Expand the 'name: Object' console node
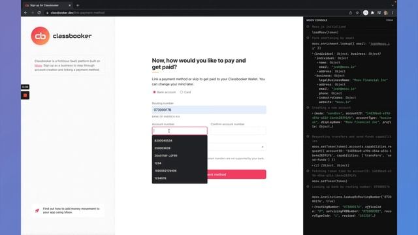The height and width of the screenshot is (235, 418). point(317,63)
